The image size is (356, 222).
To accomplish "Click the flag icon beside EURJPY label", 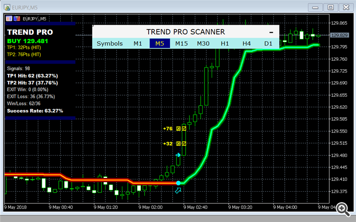I will (x=17, y=18).
